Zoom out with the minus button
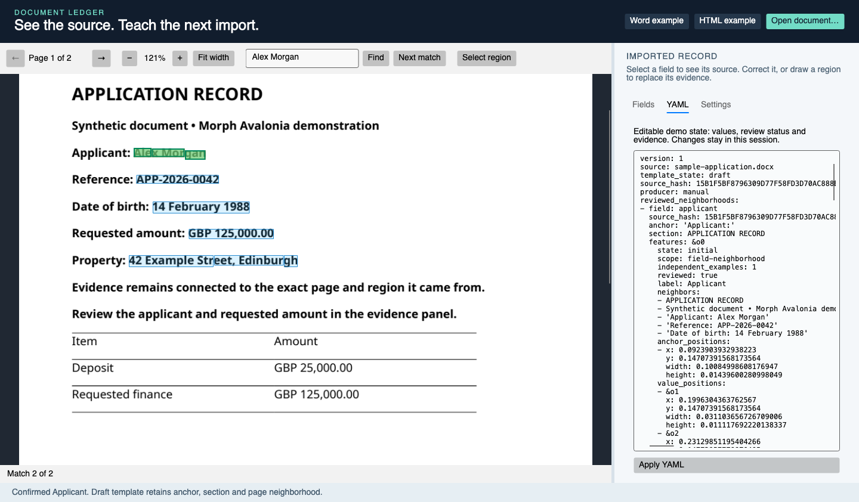The image size is (859, 502). [x=129, y=58]
